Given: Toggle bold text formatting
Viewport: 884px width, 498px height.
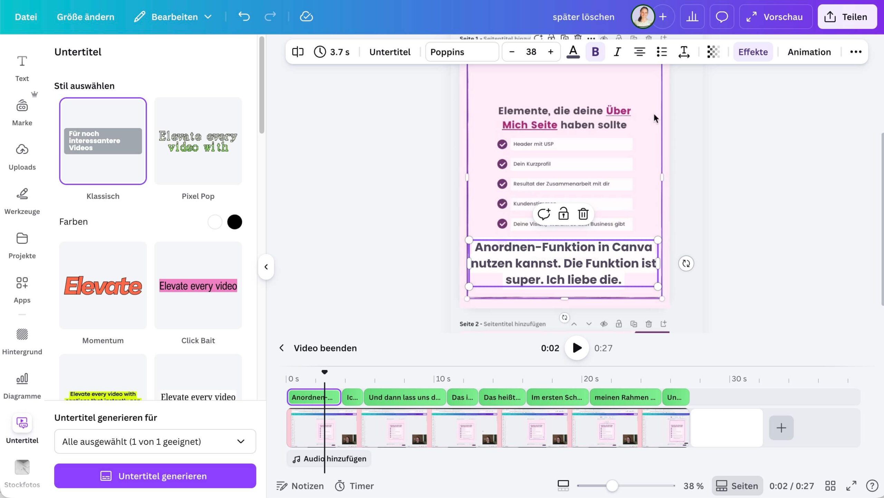Looking at the screenshot, I should 595,52.
